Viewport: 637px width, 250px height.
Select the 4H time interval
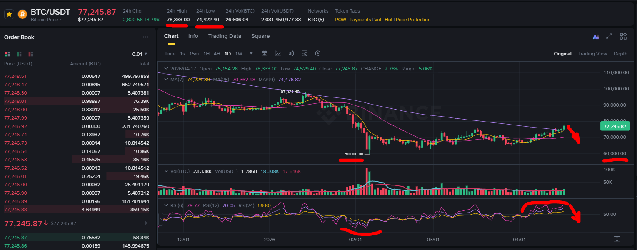point(217,54)
